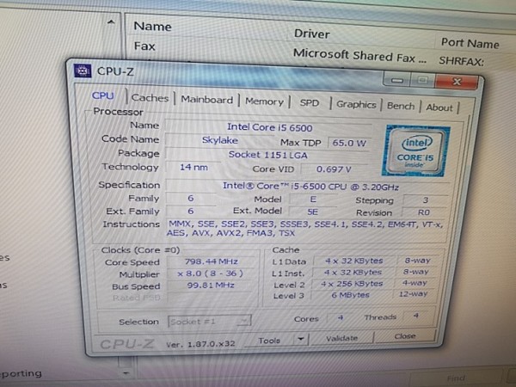Select the 'Fax' row in background list

click(144, 46)
